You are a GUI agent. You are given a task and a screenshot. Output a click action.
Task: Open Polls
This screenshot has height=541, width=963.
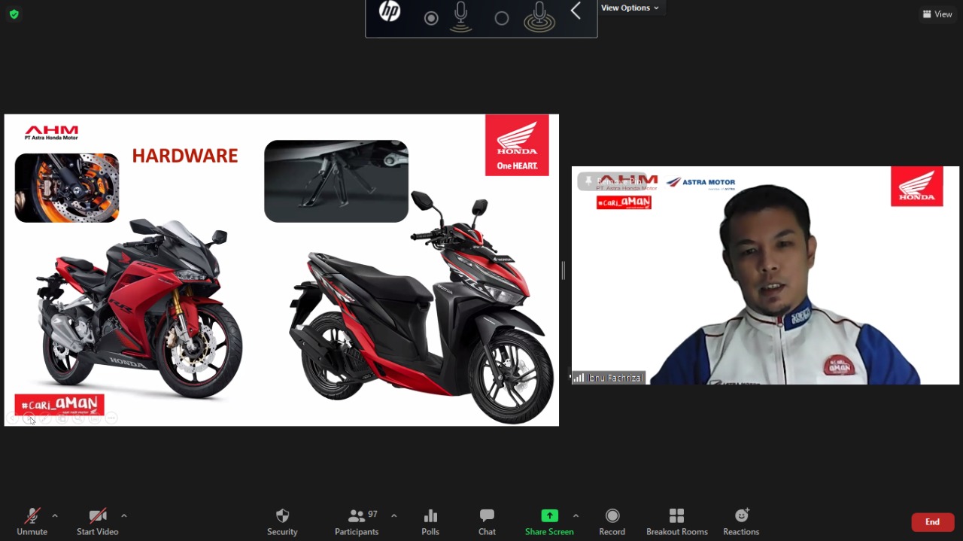pyautogui.click(x=430, y=521)
